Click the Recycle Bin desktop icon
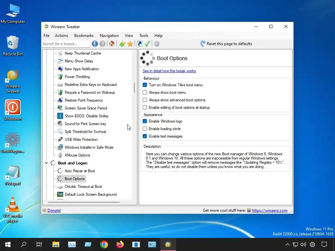Viewport: 335px width, 251px height. [13, 46]
